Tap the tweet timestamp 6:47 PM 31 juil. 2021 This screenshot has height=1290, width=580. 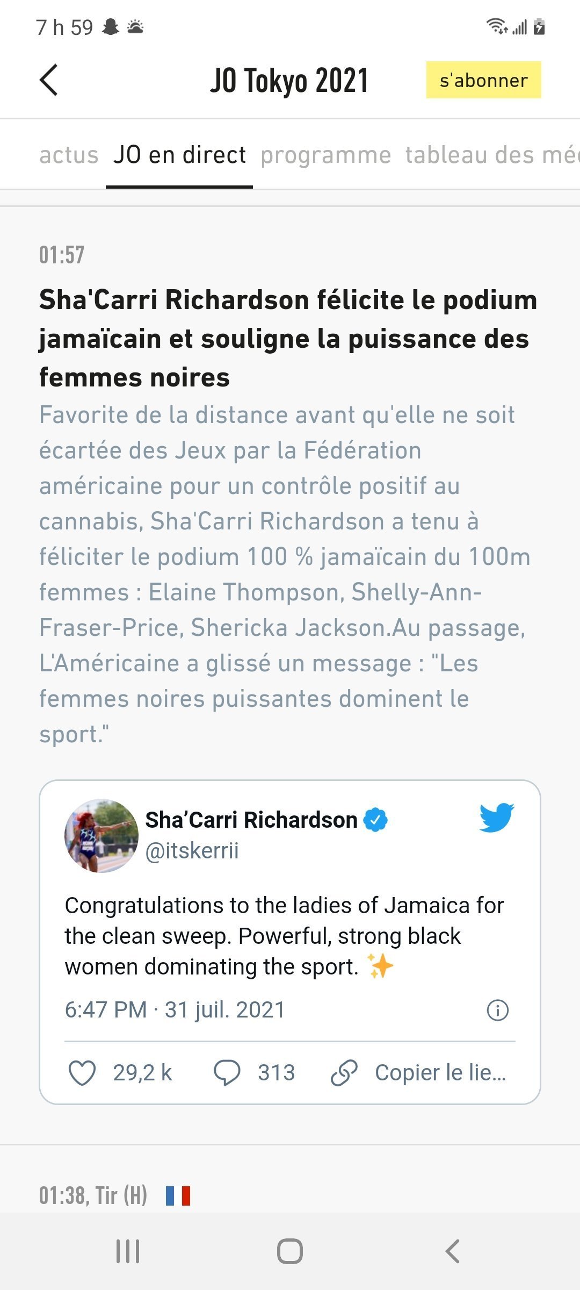175,1010
